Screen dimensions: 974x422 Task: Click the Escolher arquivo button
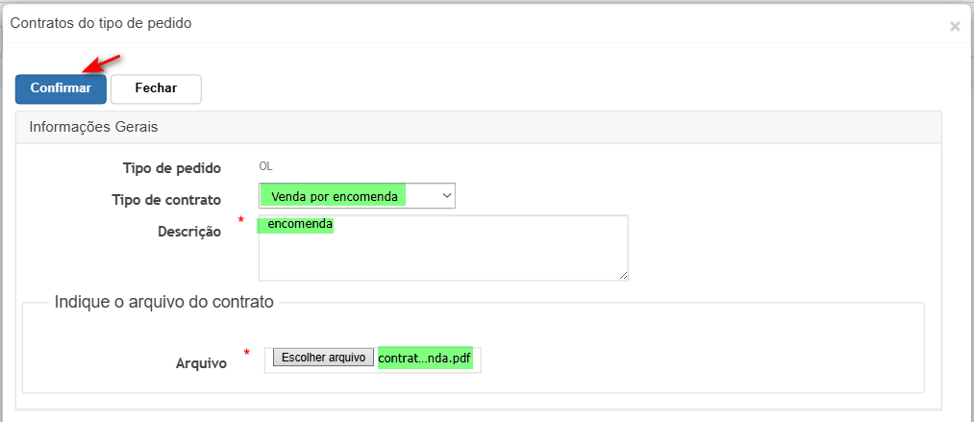pyautogui.click(x=323, y=359)
